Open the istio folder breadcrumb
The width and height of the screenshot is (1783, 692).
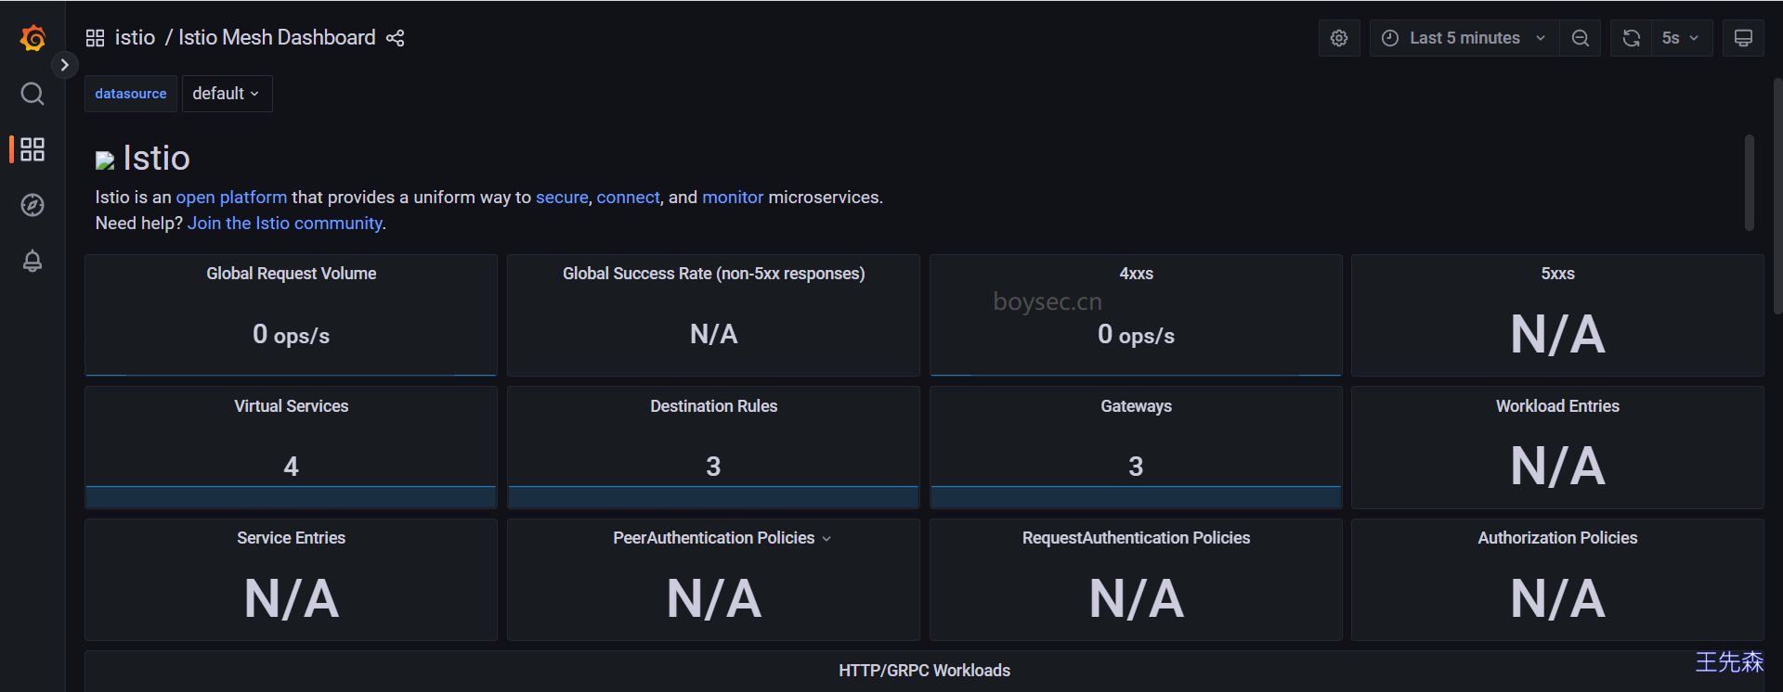(x=135, y=37)
